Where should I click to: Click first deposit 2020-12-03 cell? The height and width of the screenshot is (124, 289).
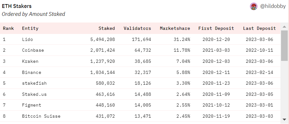[x=216, y=61]
